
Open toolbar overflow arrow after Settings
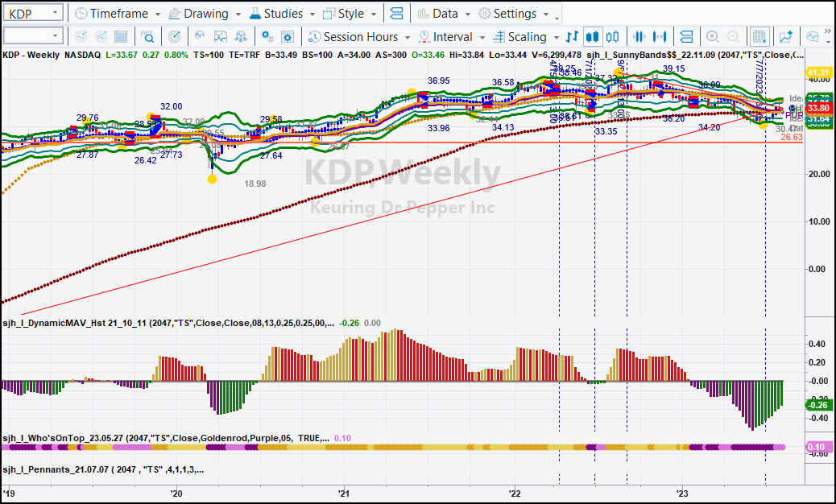tap(557, 18)
